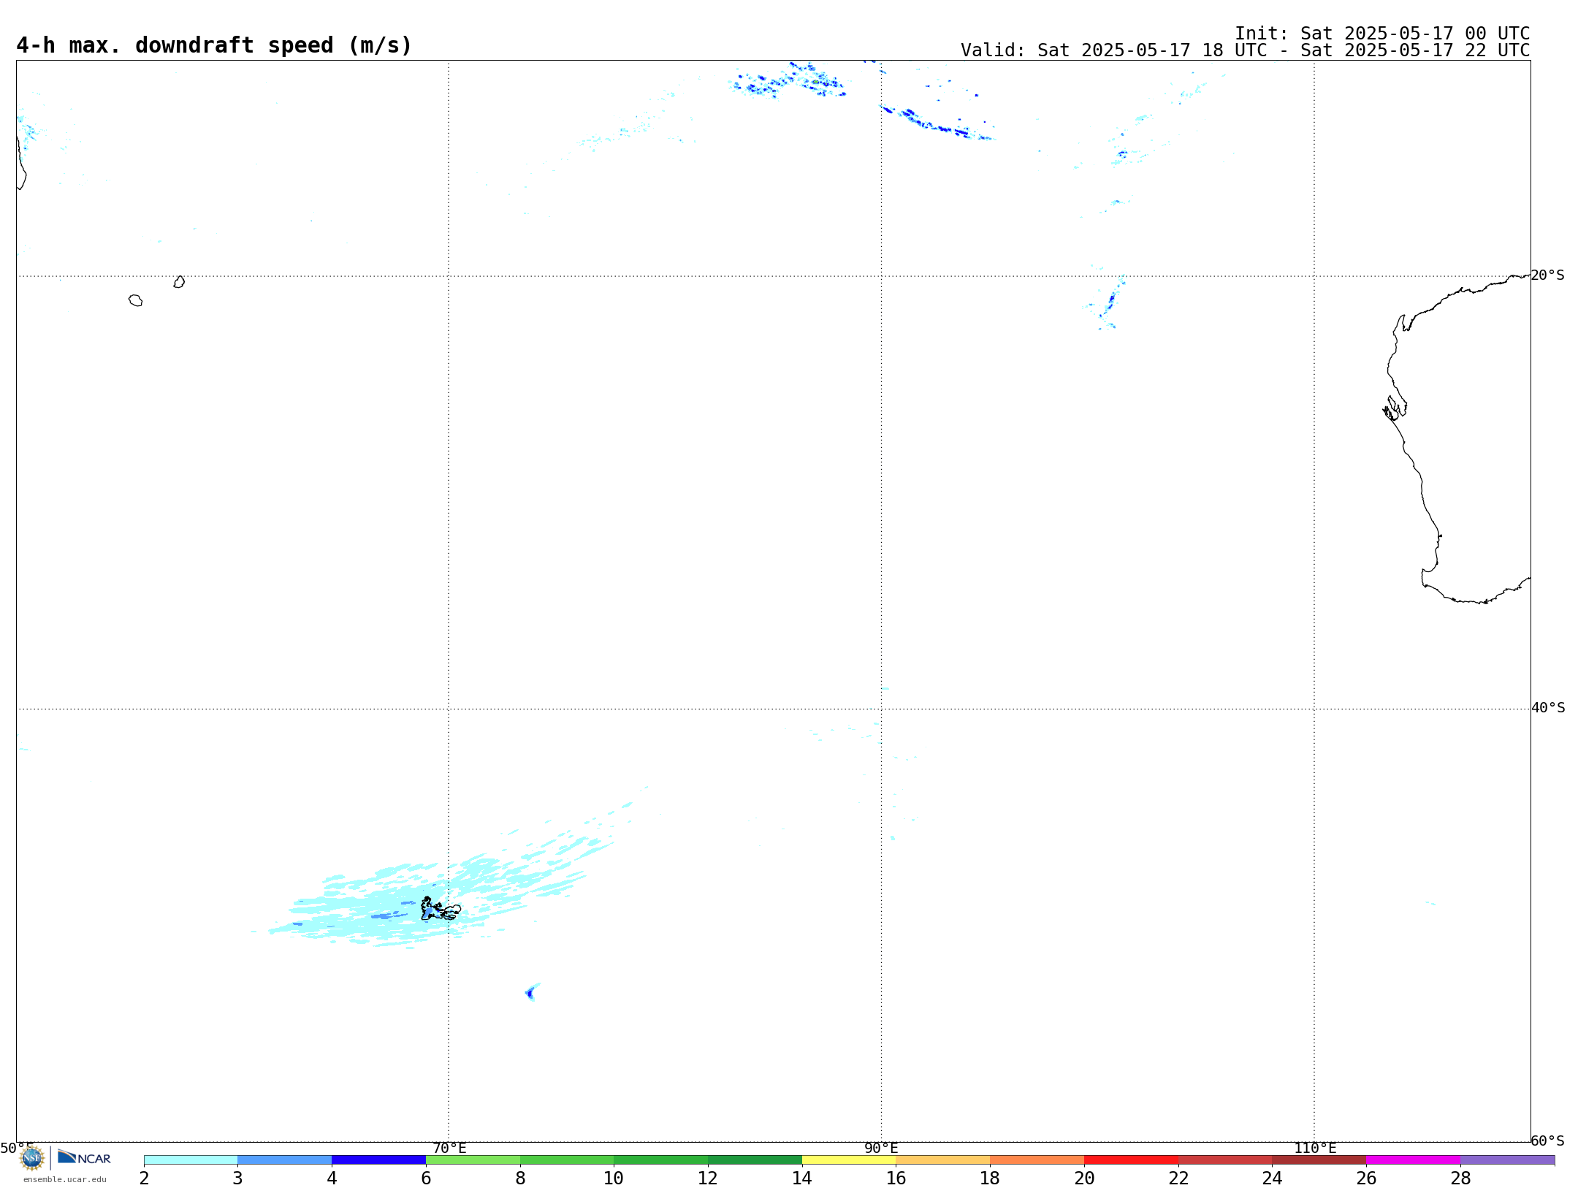Click the colorbar tick label '14'
The width and height of the screenshot is (1578, 1188).
(x=802, y=1179)
